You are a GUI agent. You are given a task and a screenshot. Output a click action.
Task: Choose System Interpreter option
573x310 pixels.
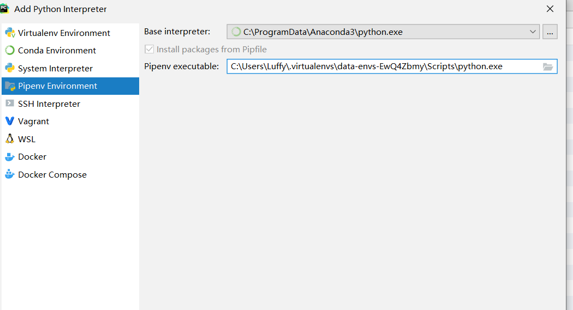pyautogui.click(x=70, y=68)
